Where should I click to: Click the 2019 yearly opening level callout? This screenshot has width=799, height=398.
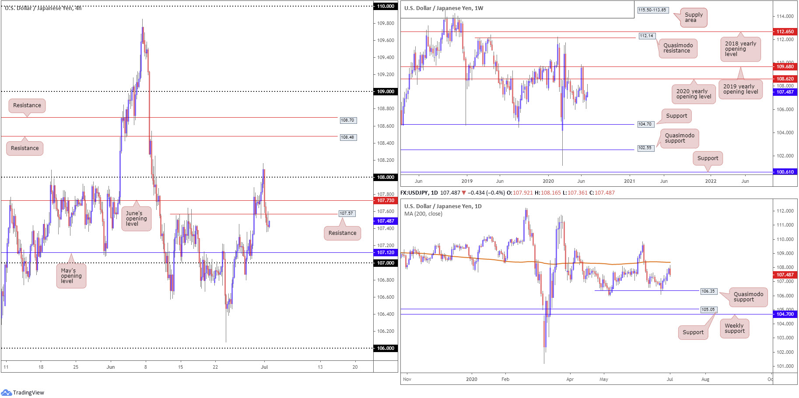pyautogui.click(x=740, y=89)
